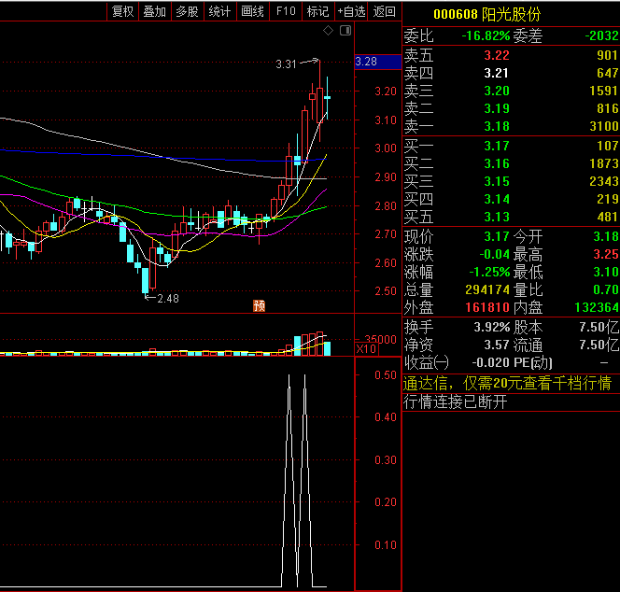This screenshot has width=620, height=592.
Task: Click the X10 volume scale label
Action: (367, 349)
